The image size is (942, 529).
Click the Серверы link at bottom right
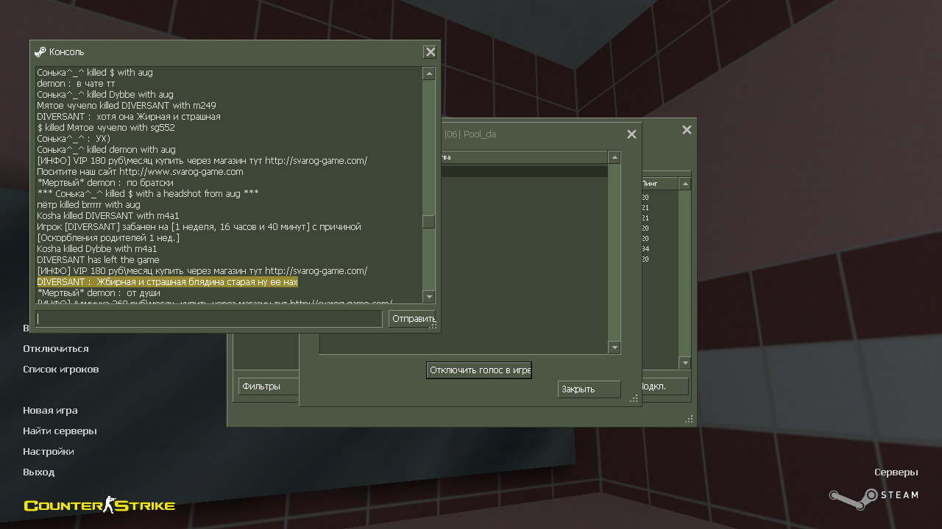click(x=896, y=472)
